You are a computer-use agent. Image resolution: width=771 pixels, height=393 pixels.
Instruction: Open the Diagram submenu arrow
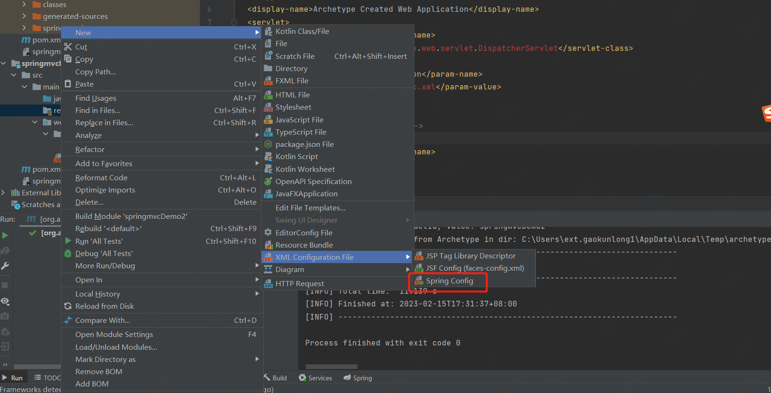point(408,270)
